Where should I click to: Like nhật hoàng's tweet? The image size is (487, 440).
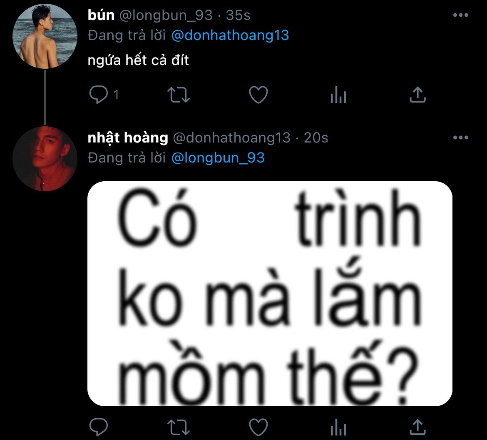coord(258,427)
